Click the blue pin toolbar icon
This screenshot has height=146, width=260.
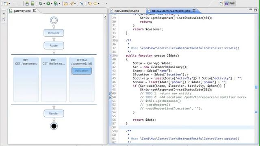point(82,4)
